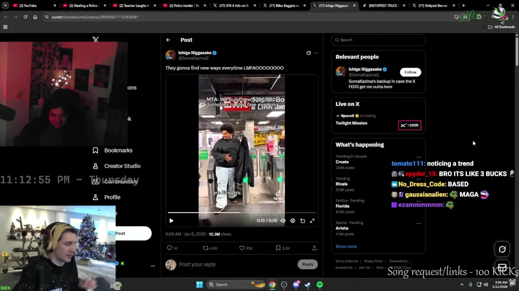The height and width of the screenshot is (291, 519).
Task: Mute the video volume
Action: (x=283, y=221)
